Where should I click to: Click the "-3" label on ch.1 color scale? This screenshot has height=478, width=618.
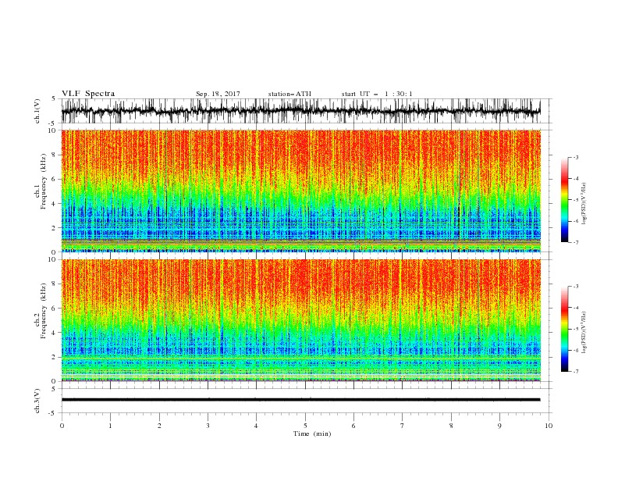point(576,157)
